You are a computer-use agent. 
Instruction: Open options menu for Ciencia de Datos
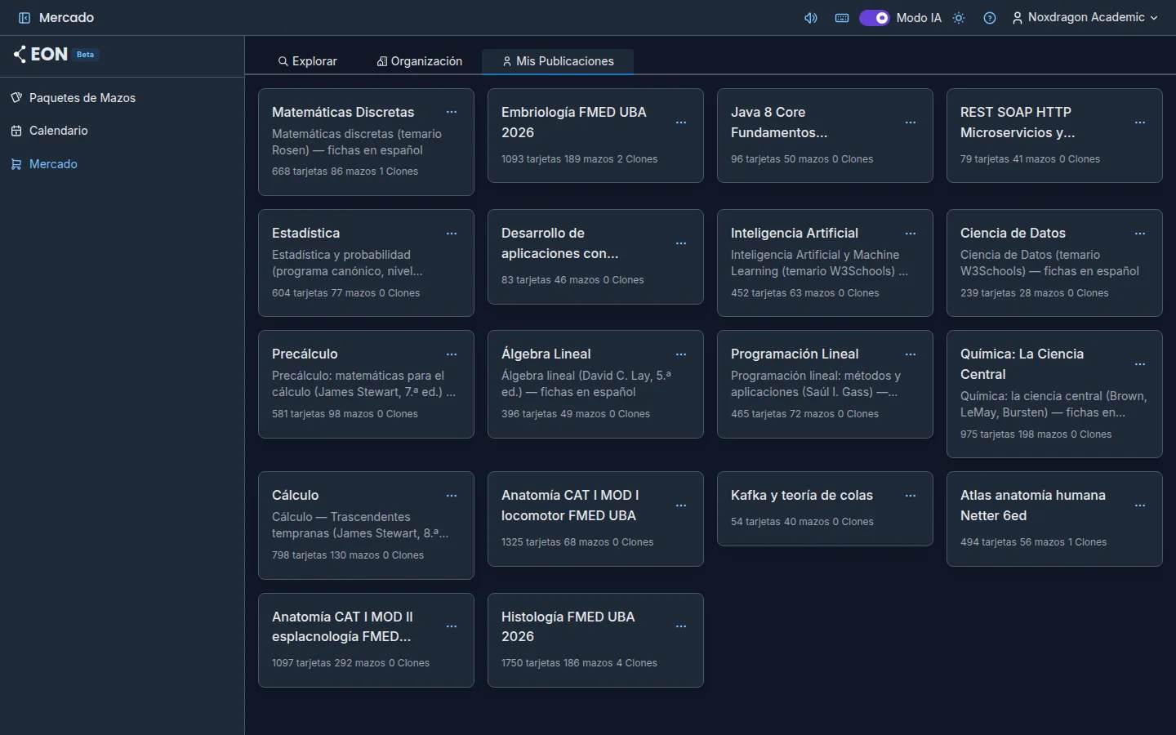pos(1140,234)
